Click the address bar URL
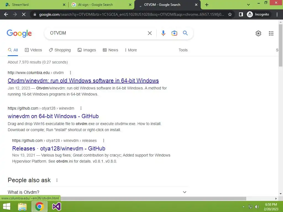The height and width of the screenshot is (212, 283). 131,14
